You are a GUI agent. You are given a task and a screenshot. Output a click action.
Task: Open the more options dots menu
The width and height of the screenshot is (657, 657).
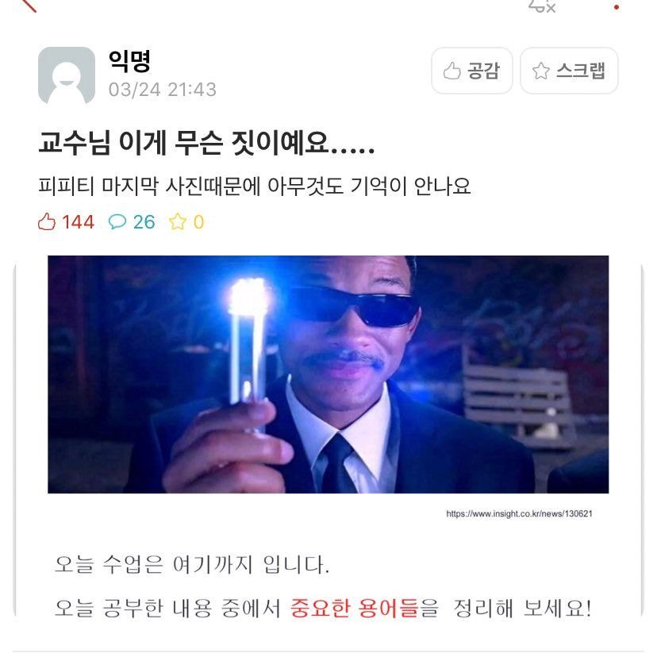pyautogui.click(x=617, y=6)
